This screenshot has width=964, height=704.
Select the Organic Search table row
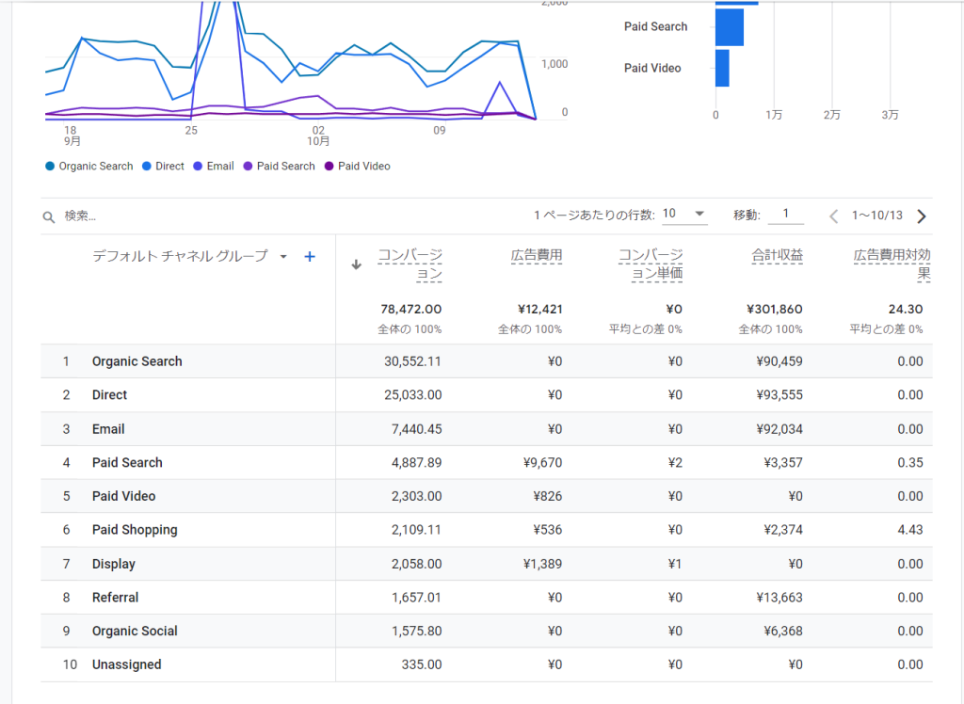point(487,361)
